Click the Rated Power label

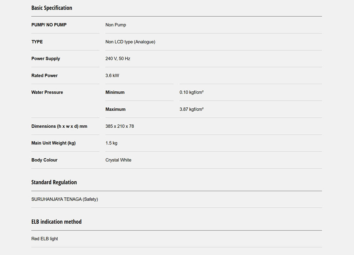(x=44, y=75)
